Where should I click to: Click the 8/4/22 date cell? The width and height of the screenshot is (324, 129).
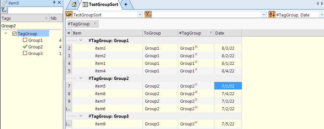(x=228, y=71)
